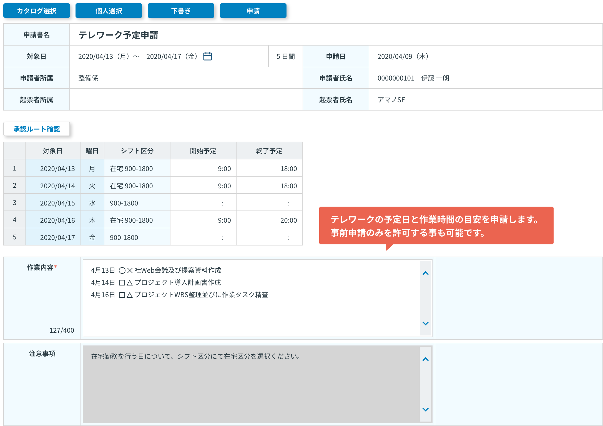
Task: Click the 開始予定 column header
Action: coord(203,151)
